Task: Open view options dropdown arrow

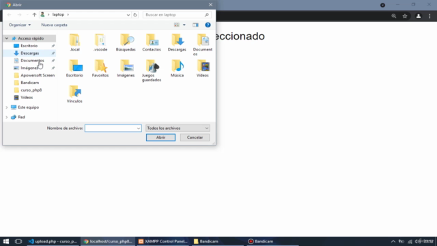Action: point(184,25)
